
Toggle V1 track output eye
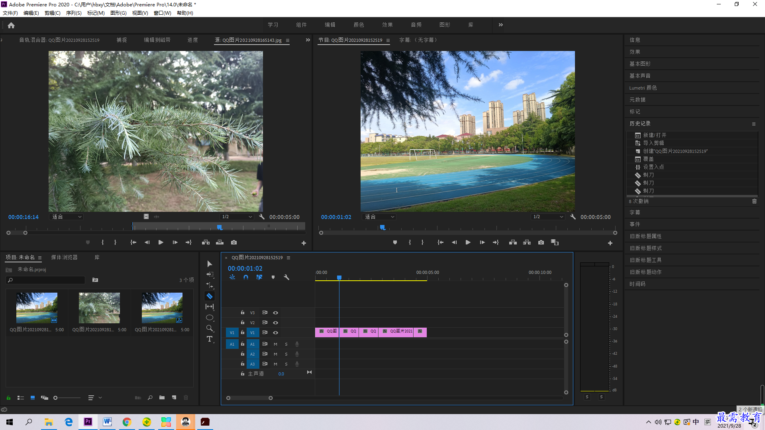coord(275,333)
